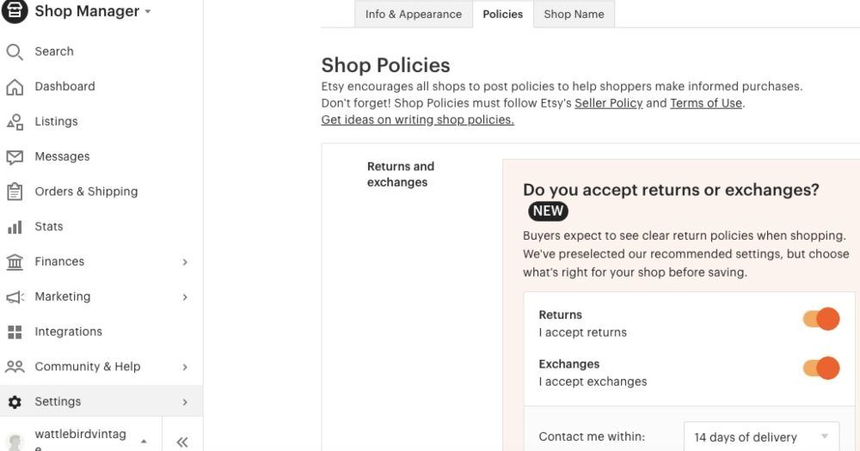This screenshot has height=451, width=860.
Task: Open the Seller Policy link
Action: click(x=608, y=103)
